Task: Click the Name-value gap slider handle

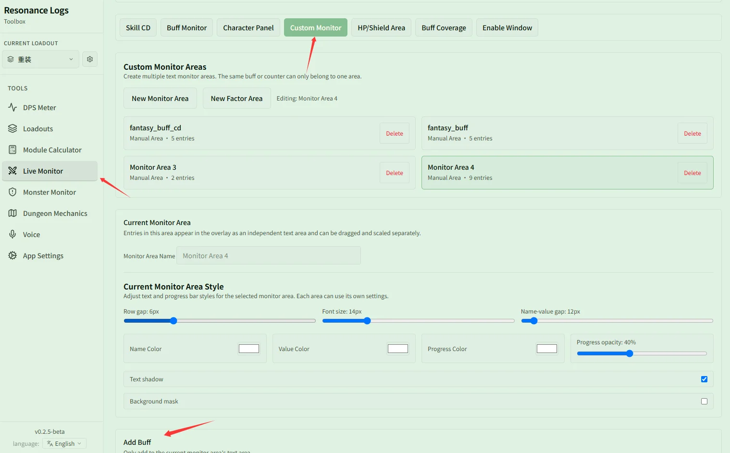Action: [x=533, y=321]
